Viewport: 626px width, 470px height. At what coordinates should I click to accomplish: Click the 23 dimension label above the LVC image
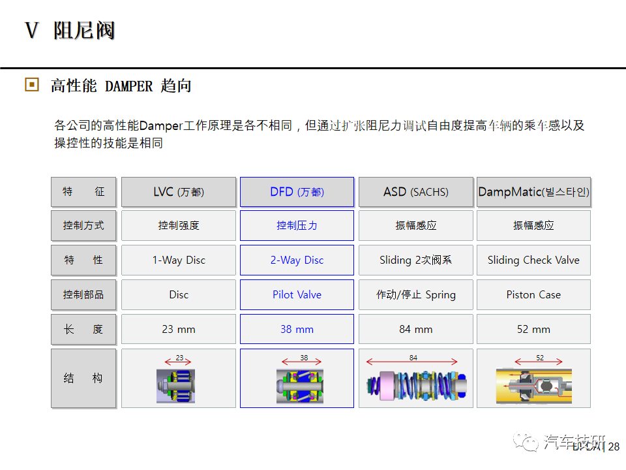180,358
